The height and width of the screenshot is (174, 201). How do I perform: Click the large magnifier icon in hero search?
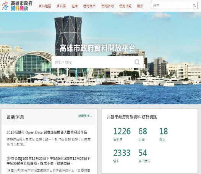(x=137, y=62)
